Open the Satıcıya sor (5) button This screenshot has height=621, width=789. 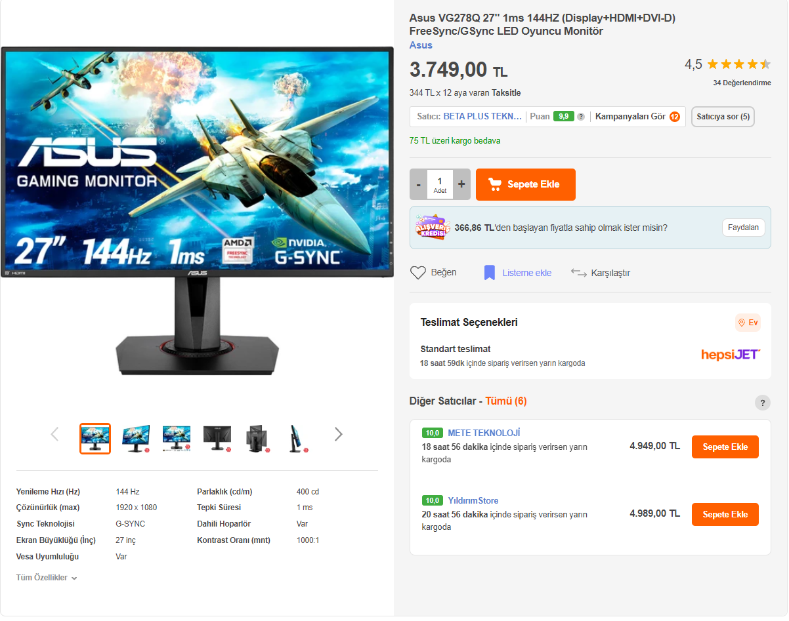pyautogui.click(x=723, y=117)
